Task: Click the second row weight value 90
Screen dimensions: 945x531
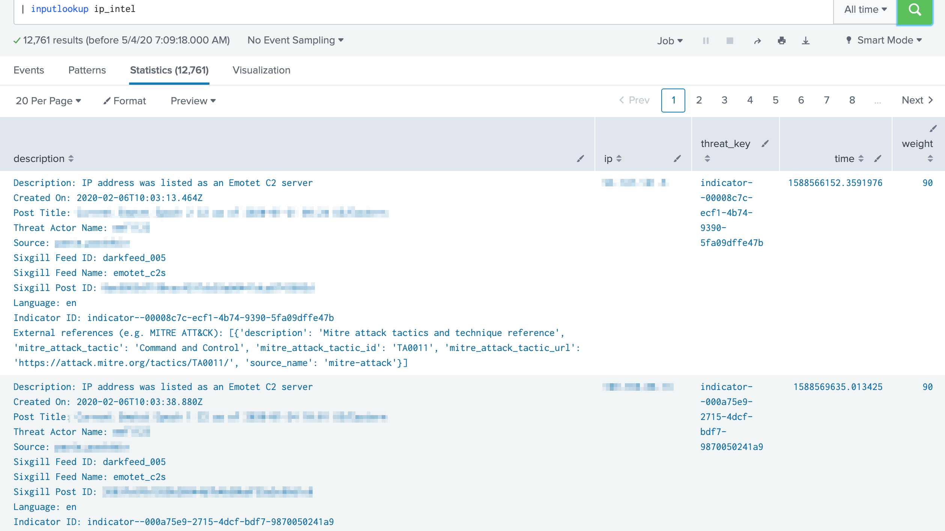Action: (927, 387)
